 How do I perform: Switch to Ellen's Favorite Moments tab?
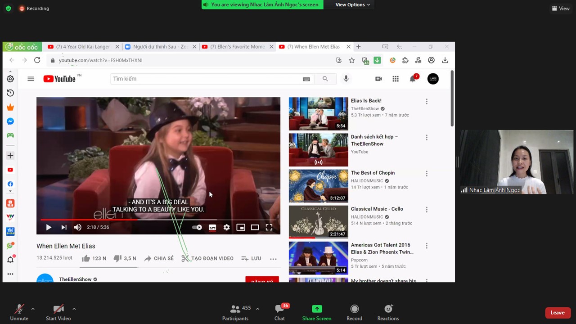coord(237,47)
